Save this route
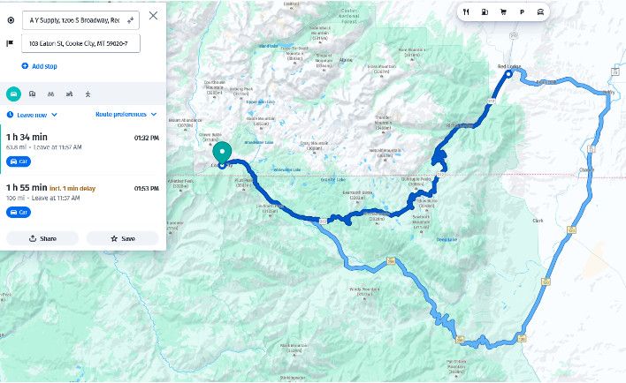The height and width of the screenshot is (383, 626). point(123,238)
